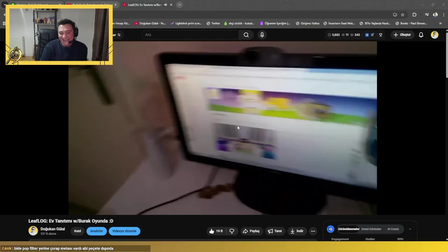Viewport: 448px width, 252px height.
Task: Collapse the IQ side panel chevron
Action: pyautogui.click(x=410, y=229)
